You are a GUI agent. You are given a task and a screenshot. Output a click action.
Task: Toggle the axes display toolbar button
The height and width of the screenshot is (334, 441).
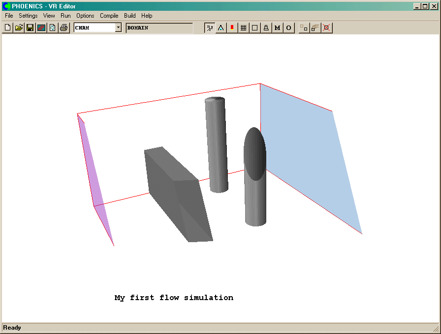(x=210, y=28)
